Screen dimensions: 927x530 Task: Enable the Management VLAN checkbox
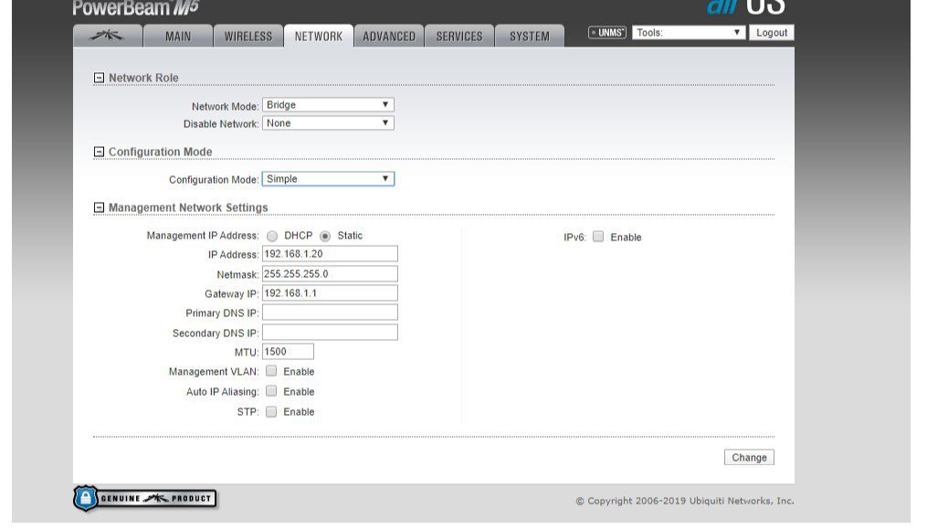click(271, 371)
